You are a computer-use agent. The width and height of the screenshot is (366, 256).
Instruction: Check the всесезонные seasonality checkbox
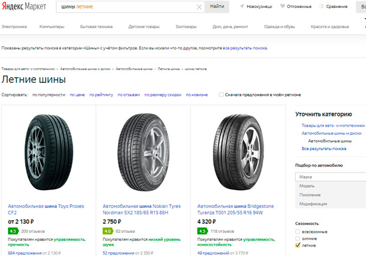(298, 232)
